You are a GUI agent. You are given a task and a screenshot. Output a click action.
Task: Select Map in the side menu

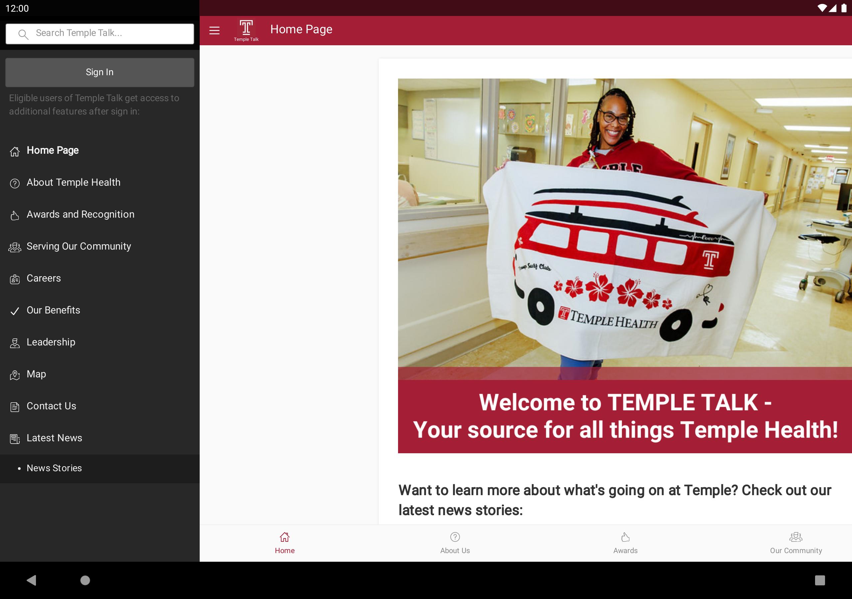tap(100, 374)
